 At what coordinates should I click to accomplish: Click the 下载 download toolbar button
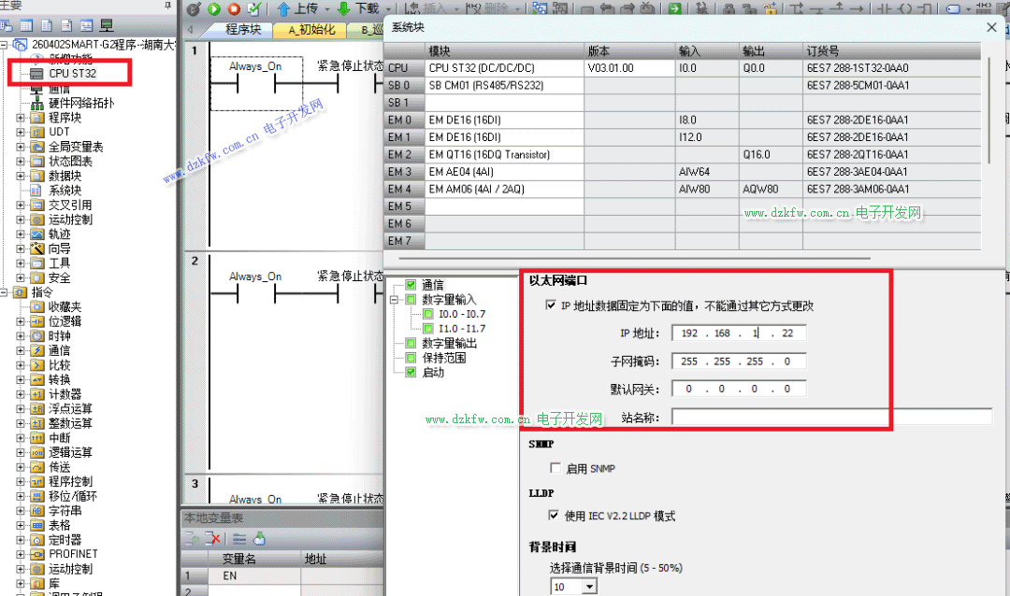[359, 9]
